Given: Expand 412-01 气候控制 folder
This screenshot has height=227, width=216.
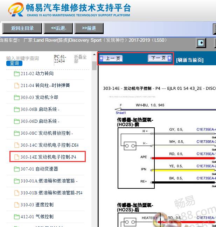Looking at the screenshot, I should [x=37, y=217].
